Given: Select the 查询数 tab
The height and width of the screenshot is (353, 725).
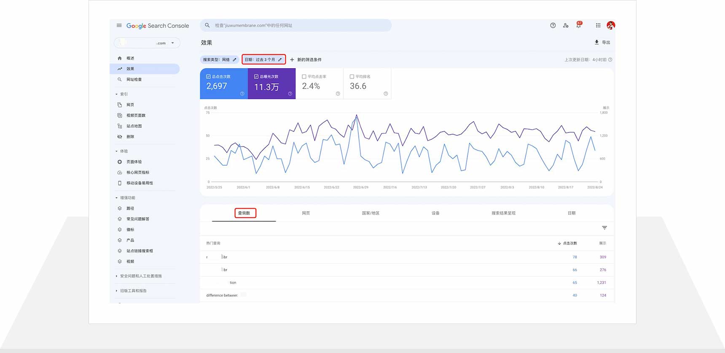Looking at the screenshot, I should click(x=244, y=213).
